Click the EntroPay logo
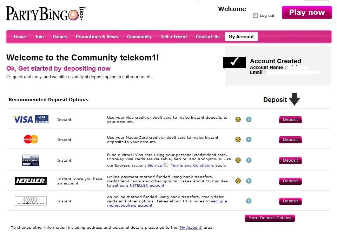Image resolution: width=337 pixels, height=234 pixels. (x=31, y=160)
